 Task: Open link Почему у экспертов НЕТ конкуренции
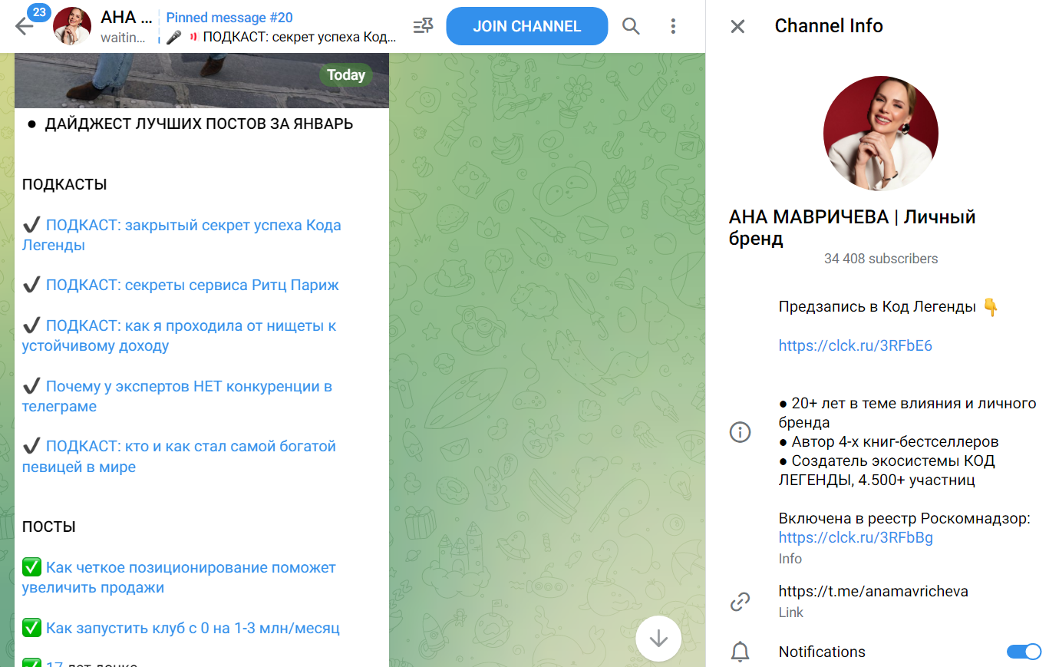click(x=177, y=396)
